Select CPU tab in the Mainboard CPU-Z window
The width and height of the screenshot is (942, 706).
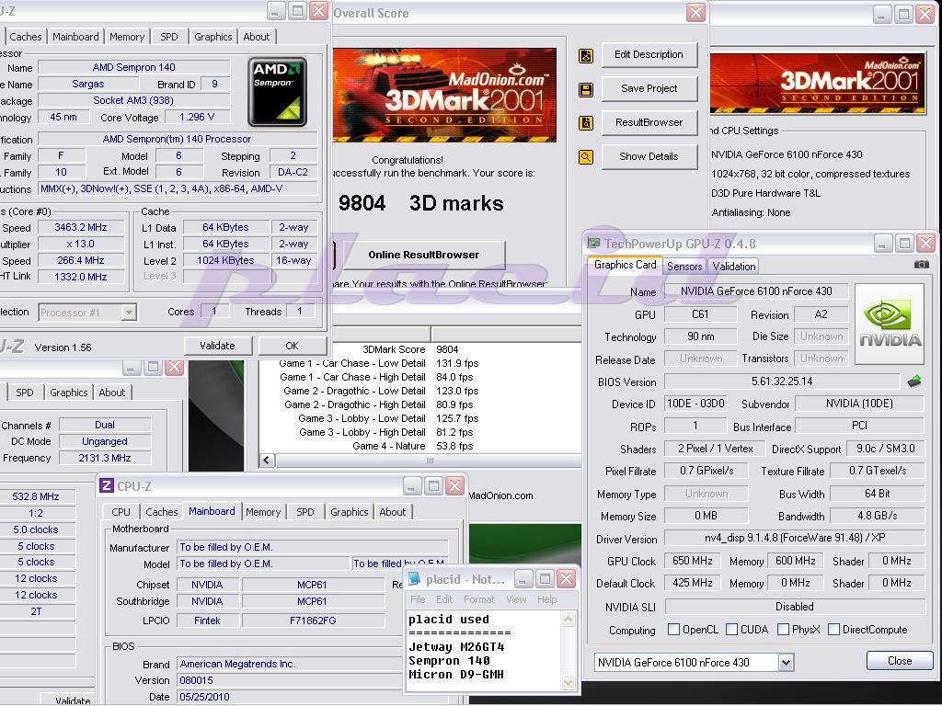(x=121, y=512)
